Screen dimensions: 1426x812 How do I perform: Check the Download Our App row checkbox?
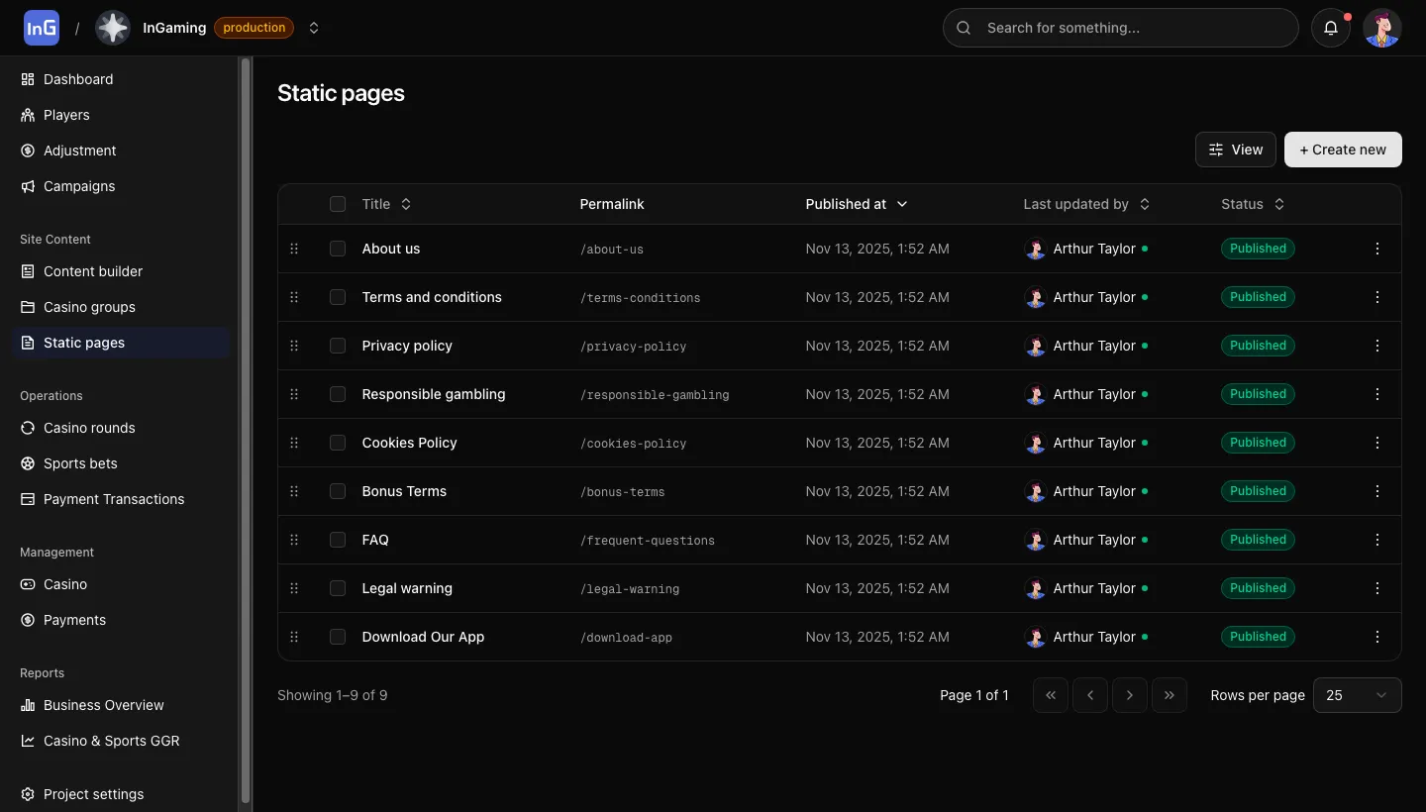pyautogui.click(x=338, y=637)
